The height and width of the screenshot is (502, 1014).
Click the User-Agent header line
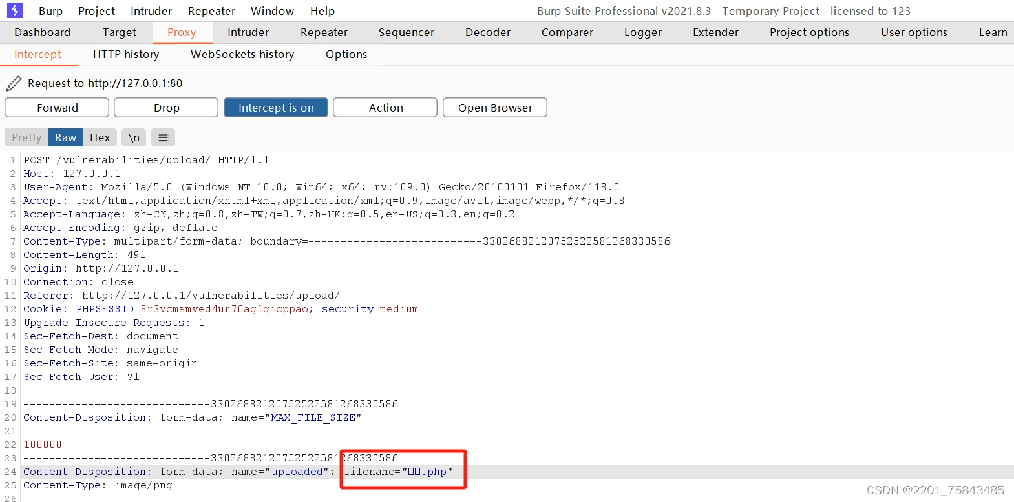tap(321, 187)
